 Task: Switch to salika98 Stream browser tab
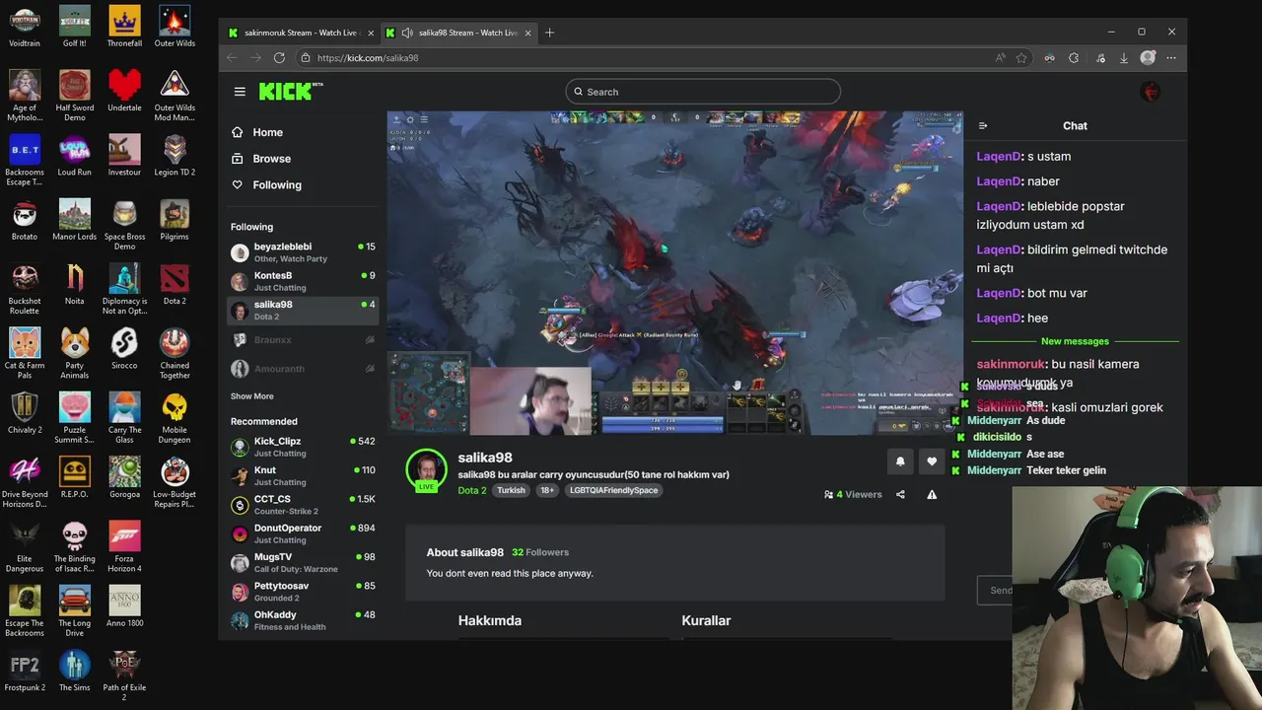[458, 33]
